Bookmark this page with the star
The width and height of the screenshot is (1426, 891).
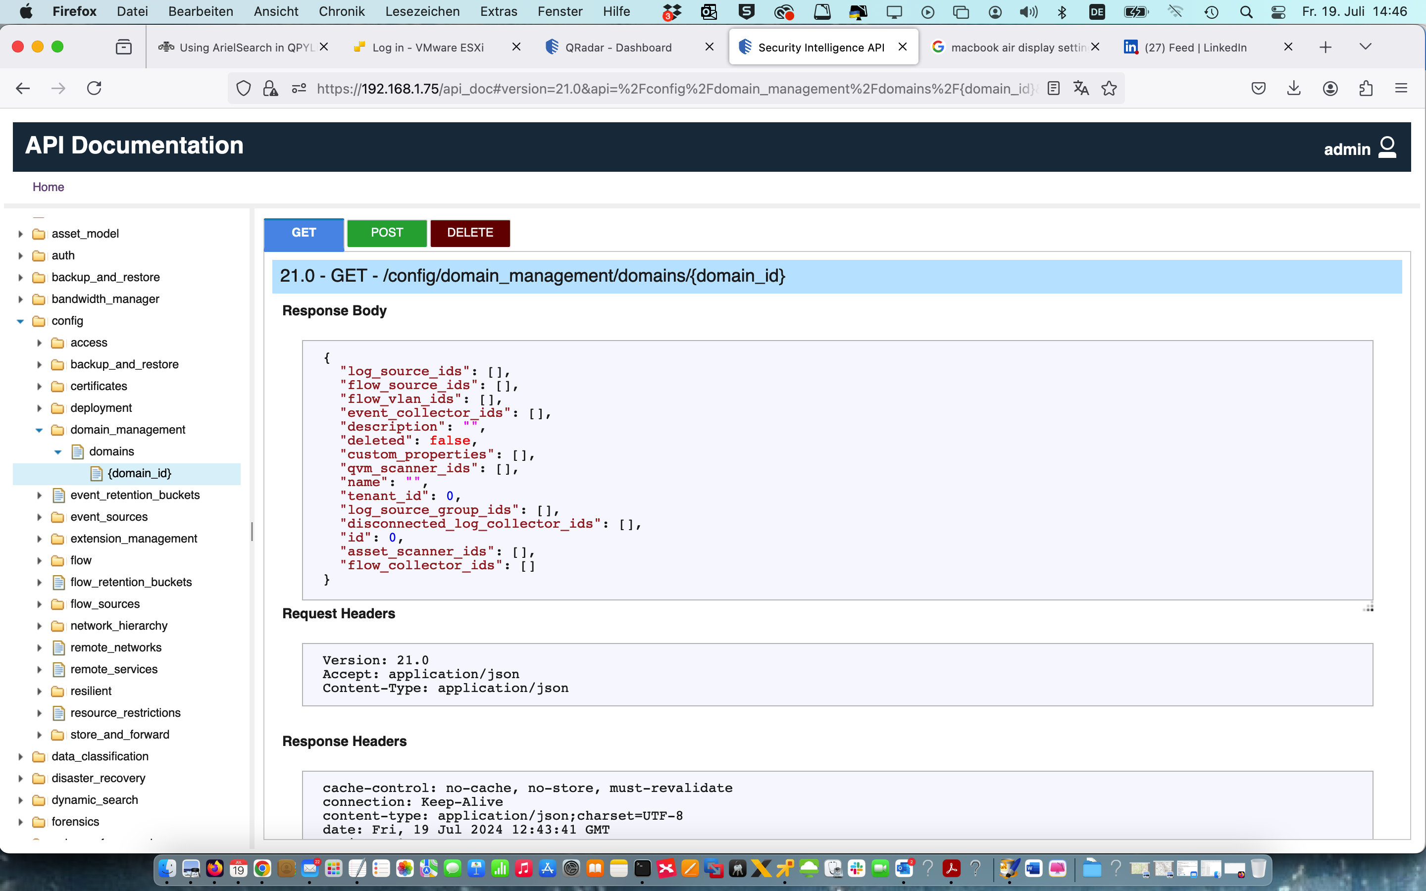pos(1109,89)
